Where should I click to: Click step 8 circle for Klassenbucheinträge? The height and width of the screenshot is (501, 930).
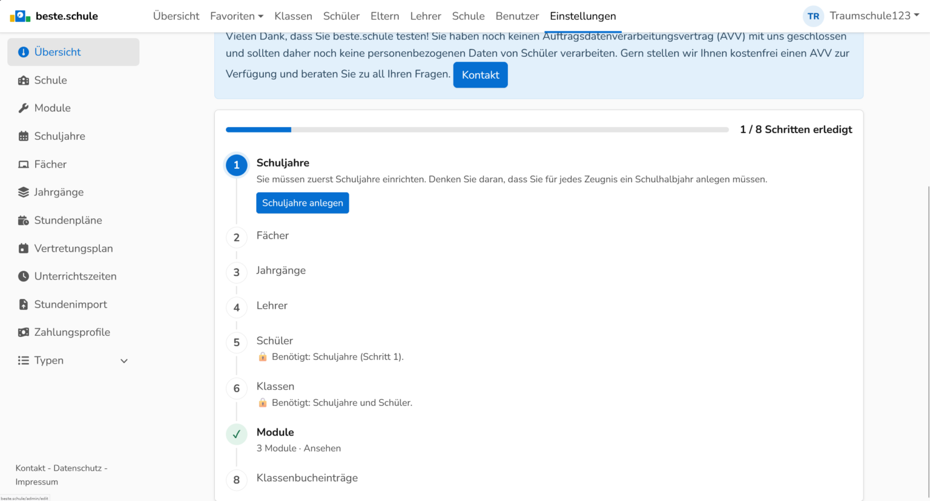pos(237,480)
